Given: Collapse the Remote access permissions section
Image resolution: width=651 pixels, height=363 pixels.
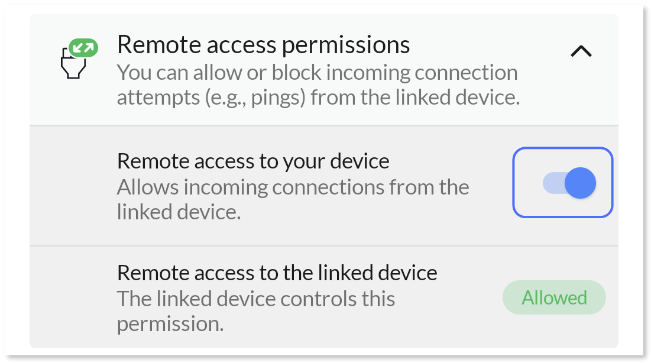Looking at the screenshot, I should point(580,50).
